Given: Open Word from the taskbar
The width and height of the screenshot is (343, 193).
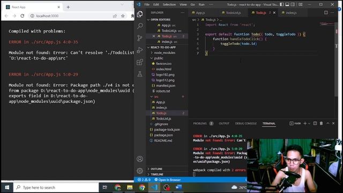Looking at the screenshot, I should coord(178,187).
